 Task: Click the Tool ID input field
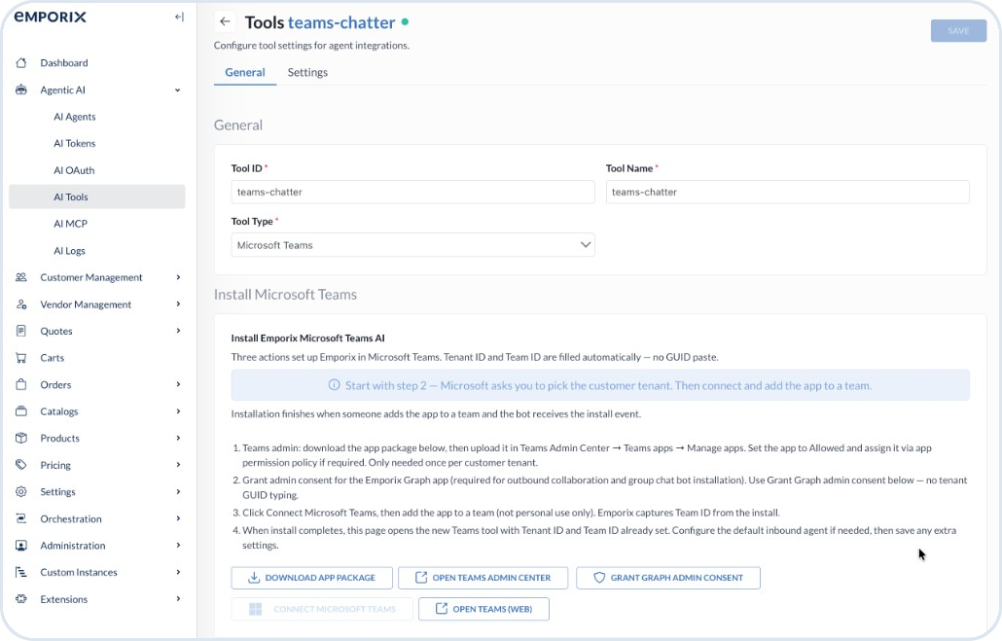coord(412,192)
